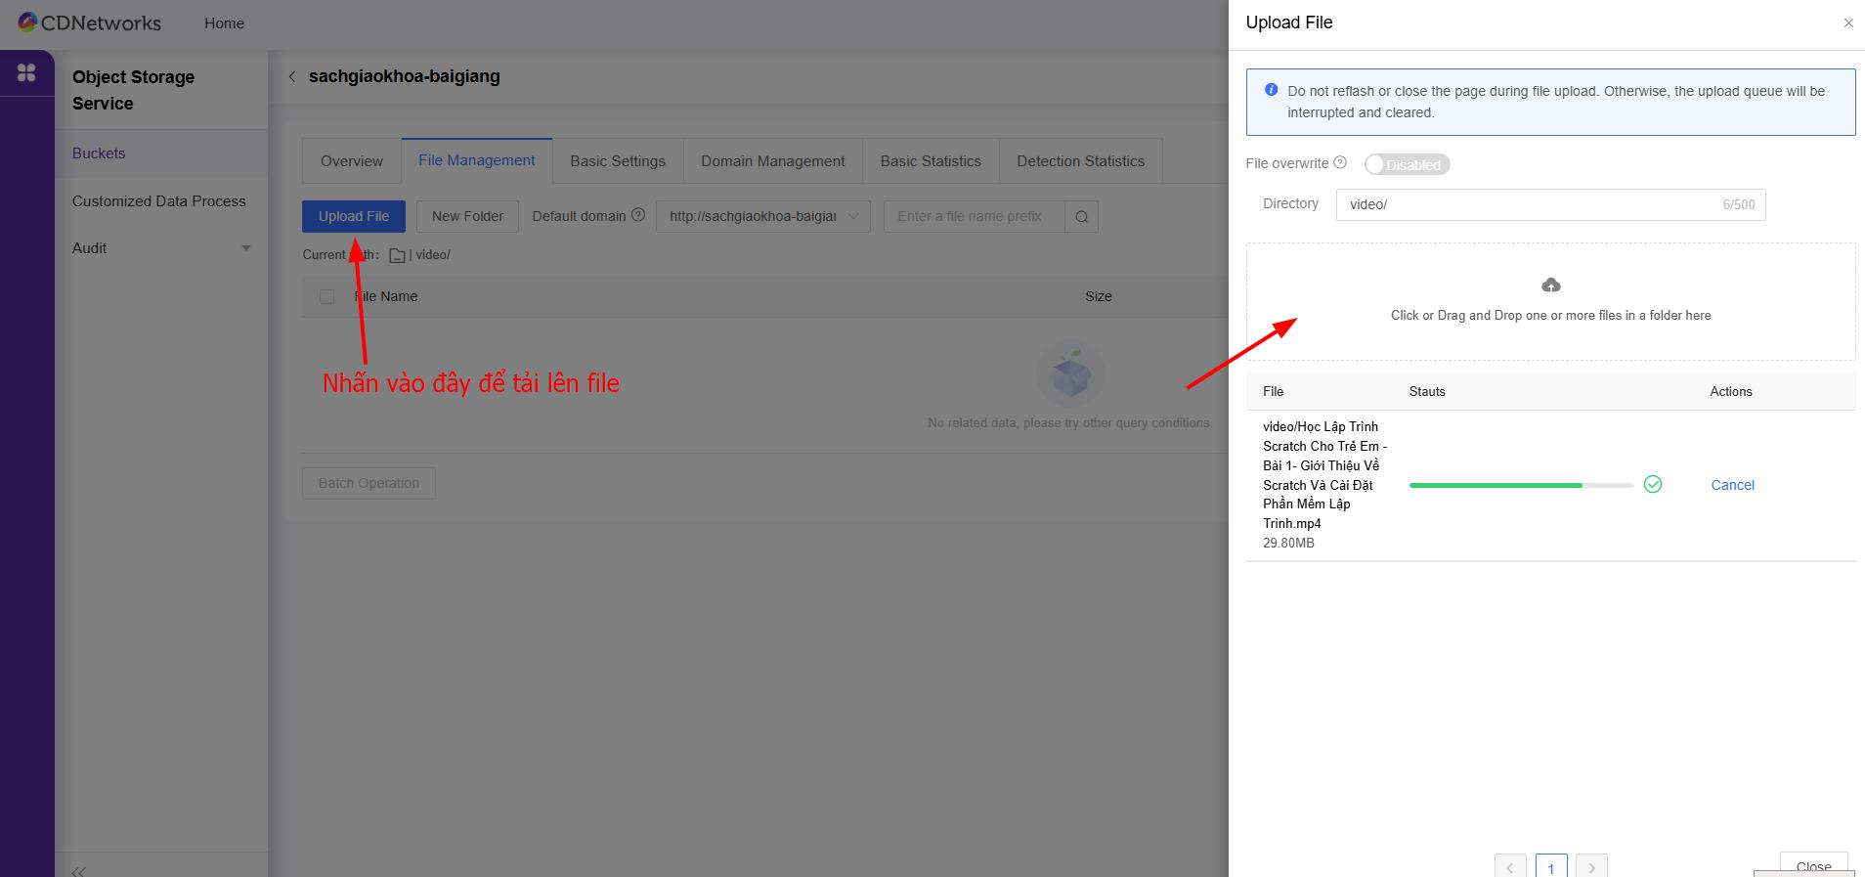Click the Directory input field
Viewport: 1865px width, 877px height.
pos(1525,204)
